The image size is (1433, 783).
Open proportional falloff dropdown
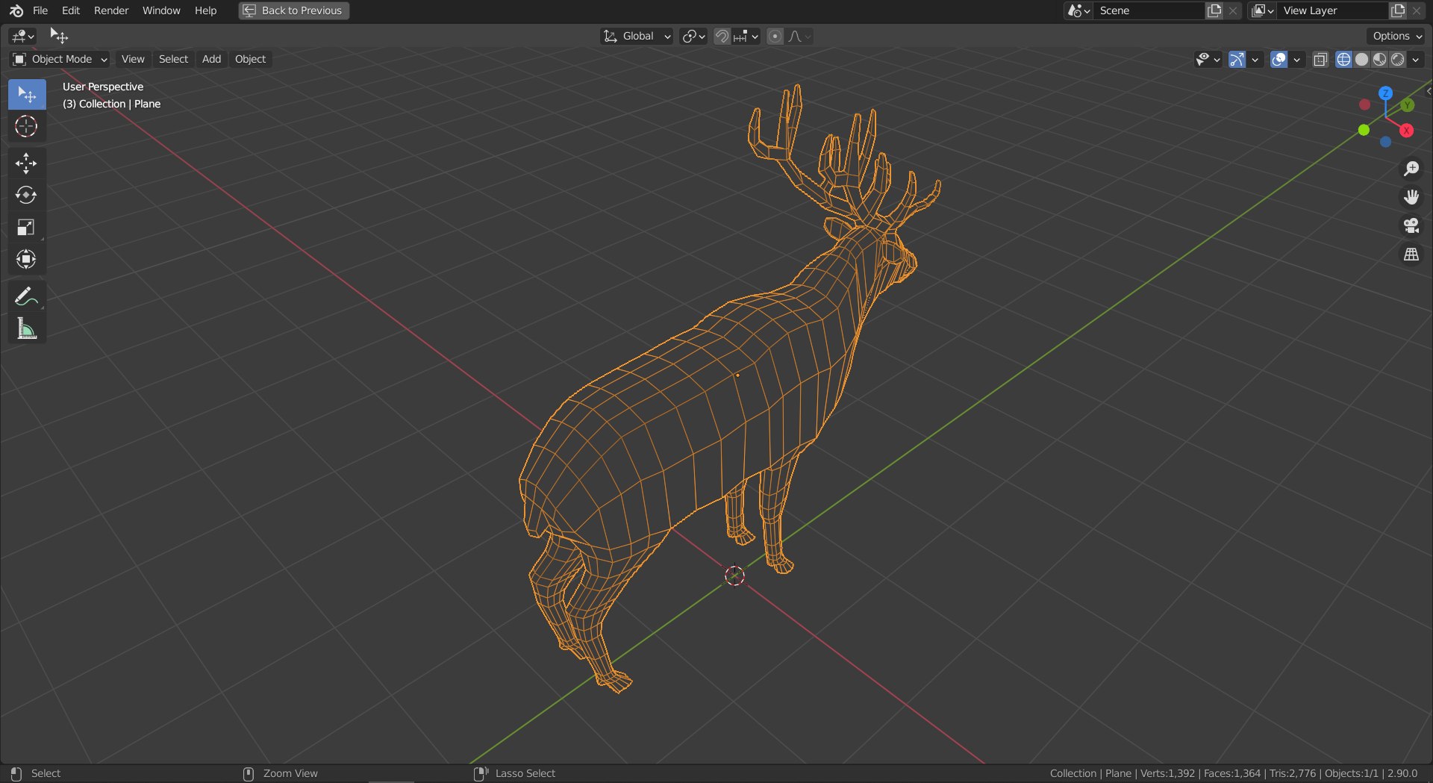pyautogui.click(x=799, y=36)
